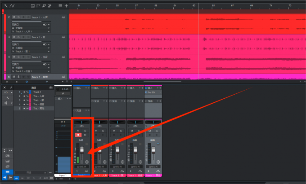The height and width of the screenshot is (184, 306).
Task: Open channel 3 automation wave icon in mixer
Action: coord(122,171)
